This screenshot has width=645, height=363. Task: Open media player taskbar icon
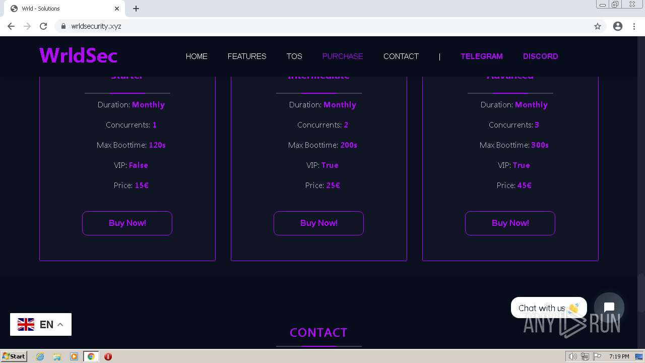(x=74, y=356)
